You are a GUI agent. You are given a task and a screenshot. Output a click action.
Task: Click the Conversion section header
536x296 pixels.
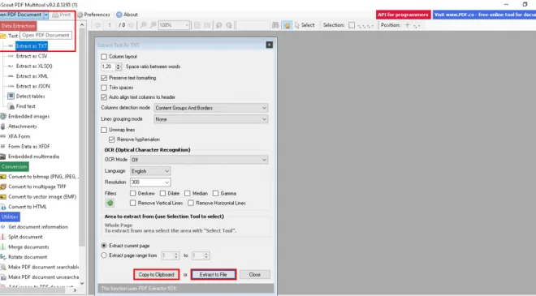pyautogui.click(x=14, y=166)
